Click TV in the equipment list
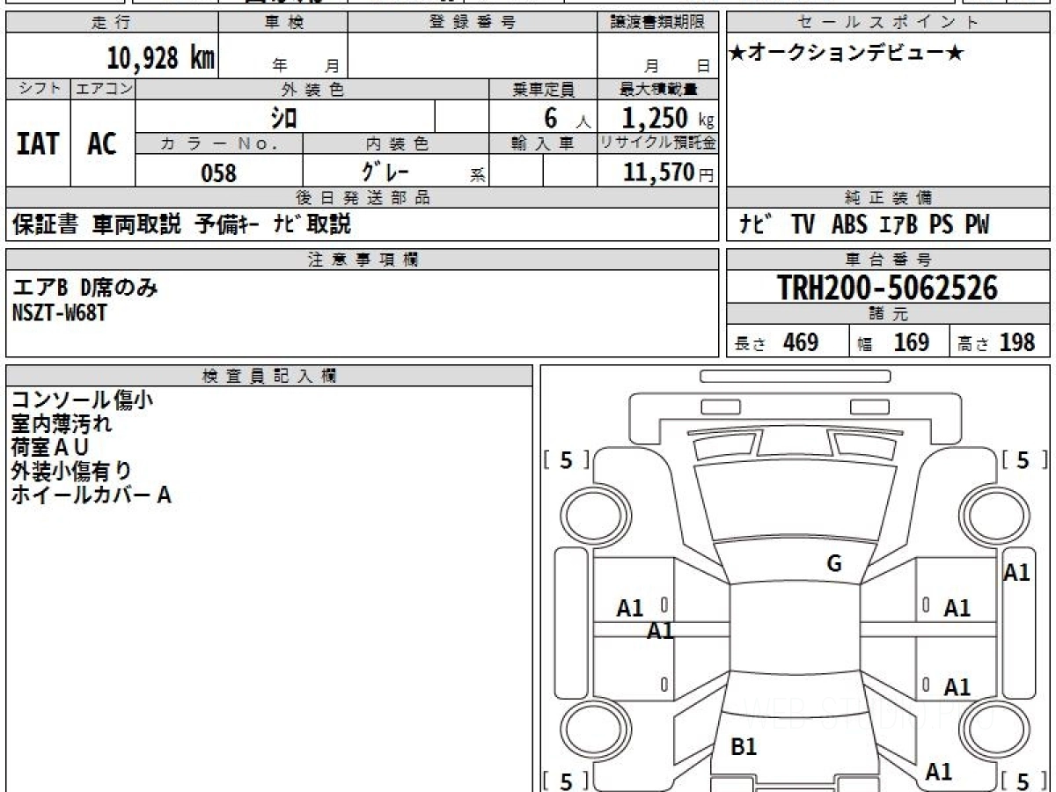1056x792 pixels. [x=802, y=225]
